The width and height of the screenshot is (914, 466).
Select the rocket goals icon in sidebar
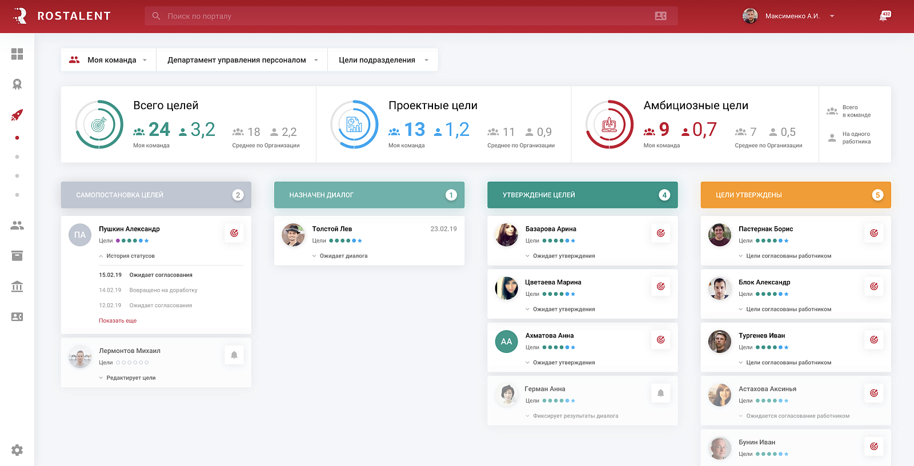[17, 115]
